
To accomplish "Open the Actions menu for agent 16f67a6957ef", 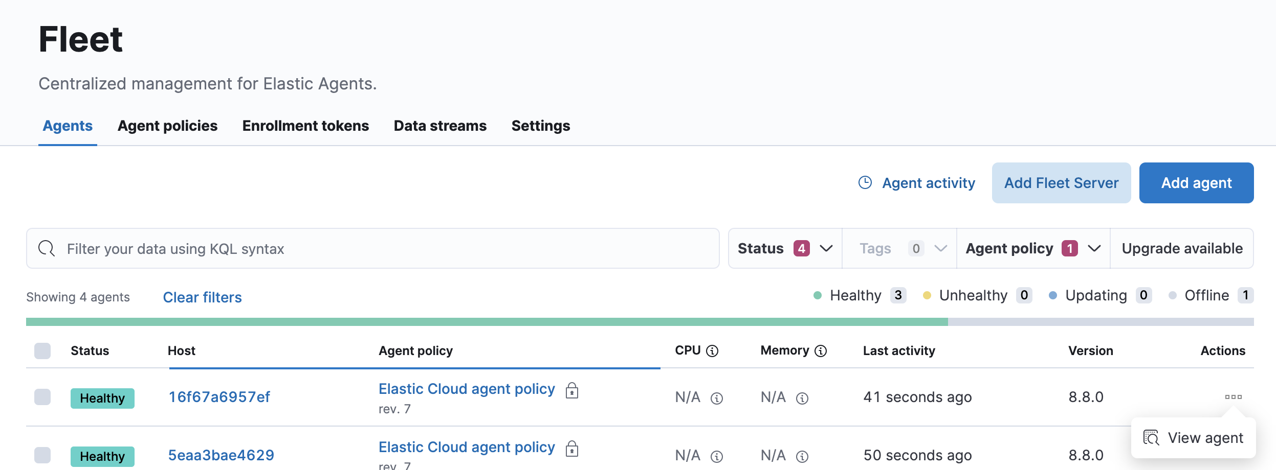I will tap(1234, 397).
